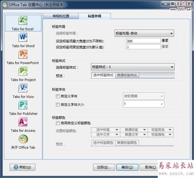
Task: Click the Office Tab title bar icon
Action: (5, 5)
